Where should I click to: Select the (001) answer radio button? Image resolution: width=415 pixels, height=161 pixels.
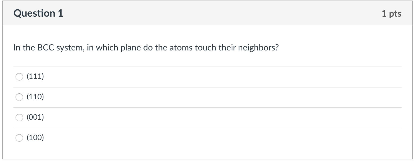[19, 117]
